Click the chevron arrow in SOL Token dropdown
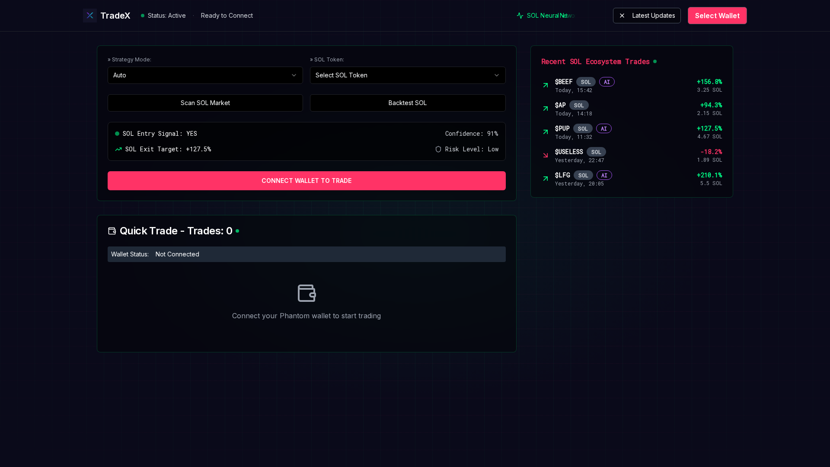 (x=497, y=75)
